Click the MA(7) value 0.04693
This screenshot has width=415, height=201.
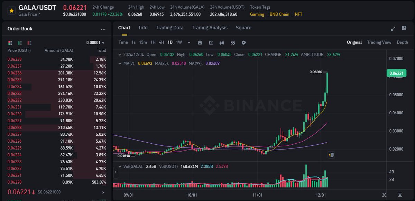(145, 64)
